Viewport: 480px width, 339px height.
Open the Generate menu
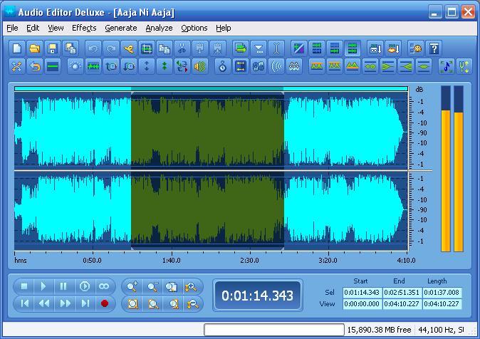click(121, 28)
